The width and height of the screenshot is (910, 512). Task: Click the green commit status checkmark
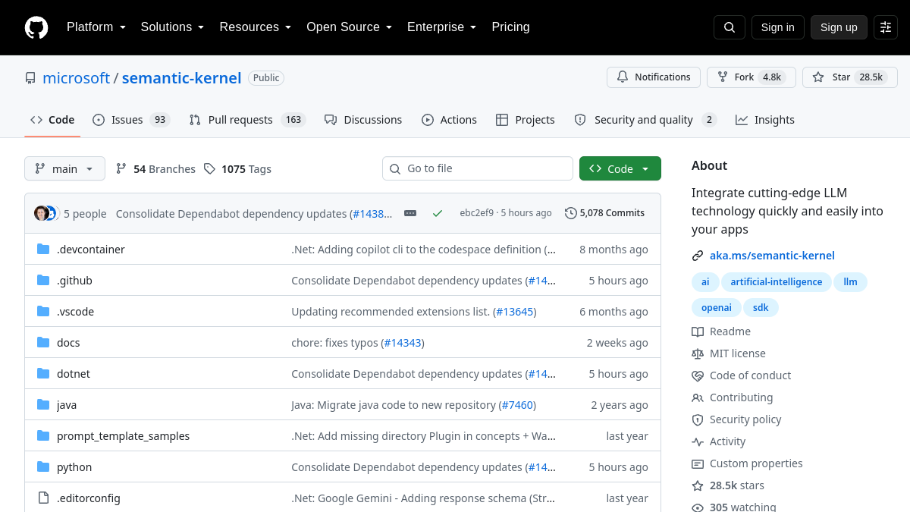pos(438,213)
